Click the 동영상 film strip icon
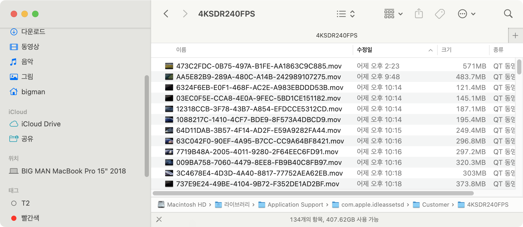The image size is (523, 227). (14, 47)
